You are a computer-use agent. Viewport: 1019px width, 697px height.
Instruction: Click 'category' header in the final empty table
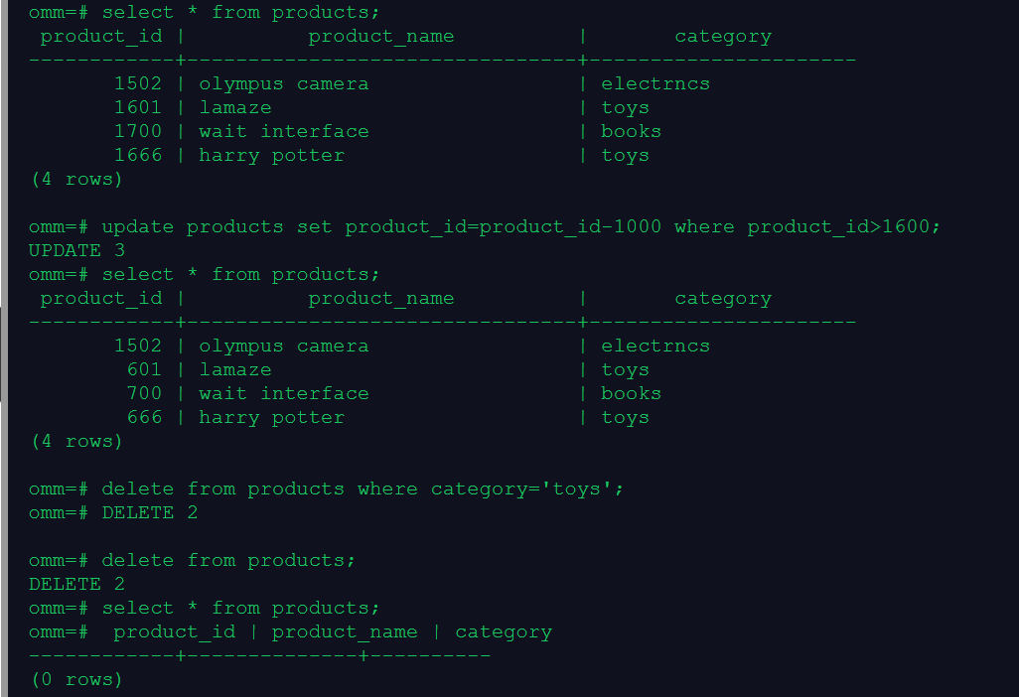click(504, 632)
